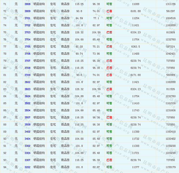The width and height of the screenshot is (179, 173).
Task: Open room 3808 link
Action: click(x=27, y=4)
